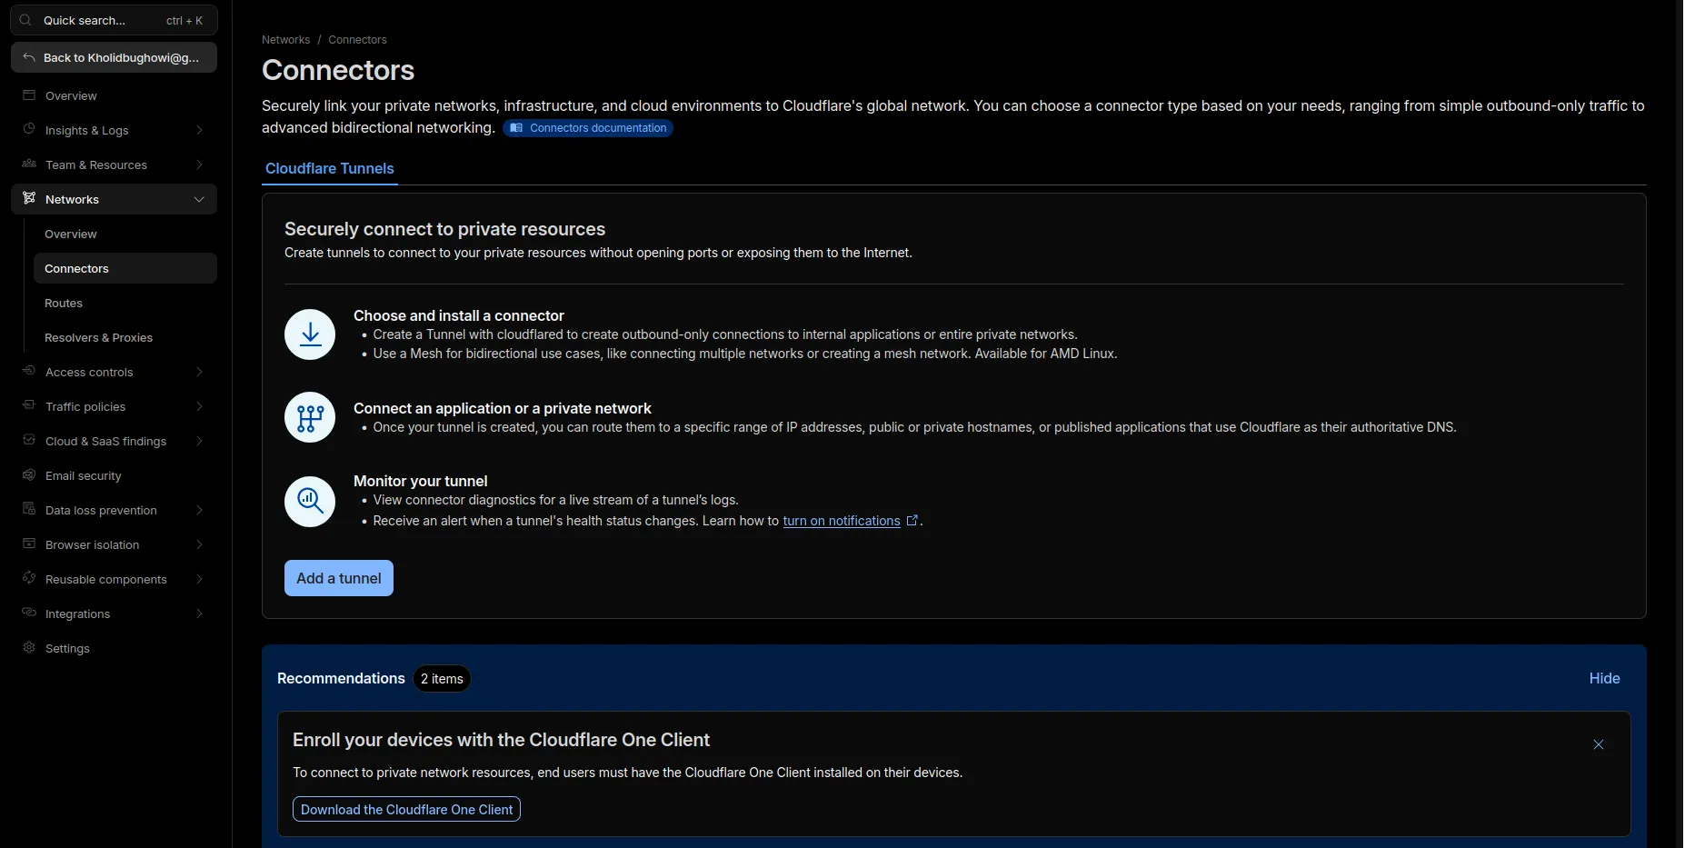
Task: Expand Access controls chevron
Action: (x=199, y=372)
